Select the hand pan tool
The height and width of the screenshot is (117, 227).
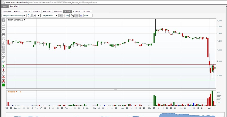point(4,20)
